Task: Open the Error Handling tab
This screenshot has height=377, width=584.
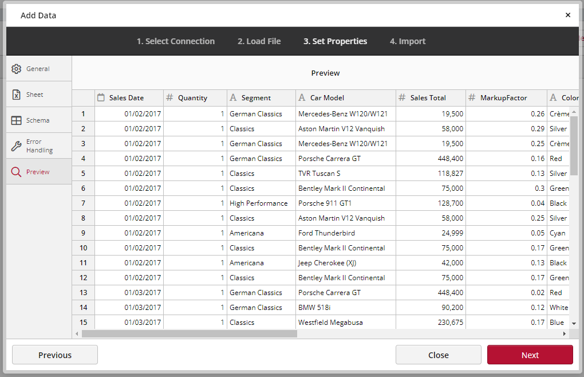Action: click(39, 146)
